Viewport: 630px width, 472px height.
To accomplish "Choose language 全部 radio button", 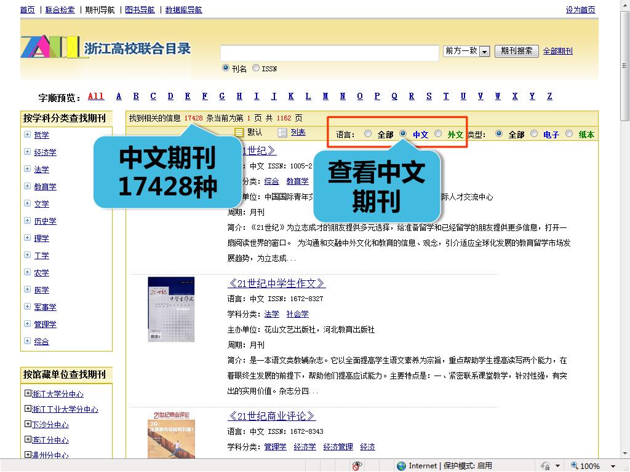I will click(x=368, y=133).
